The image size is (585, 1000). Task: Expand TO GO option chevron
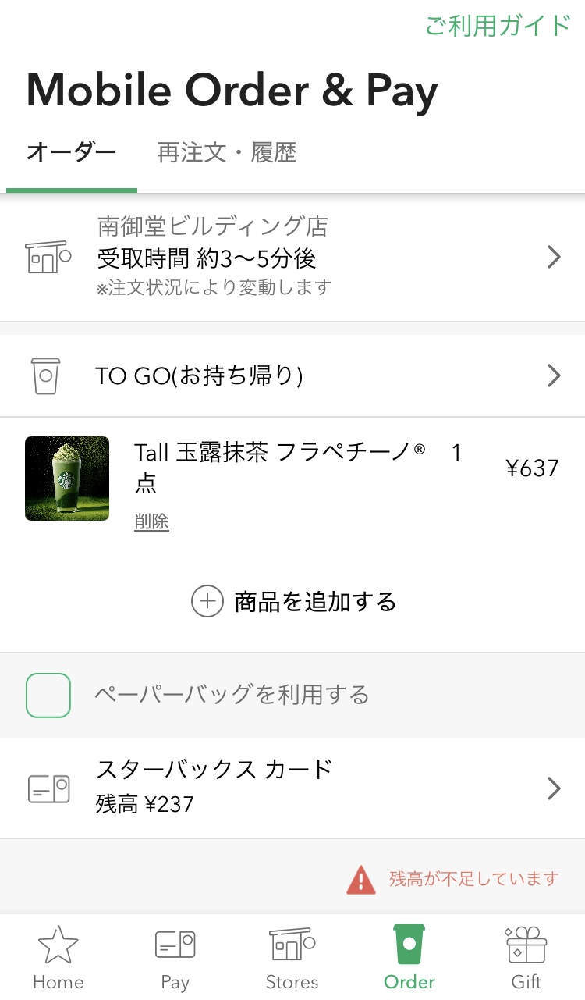pos(554,376)
